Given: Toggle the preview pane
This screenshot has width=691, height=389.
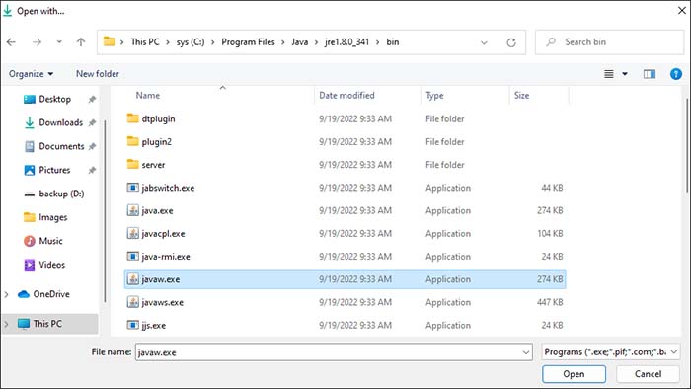Looking at the screenshot, I should pos(650,74).
